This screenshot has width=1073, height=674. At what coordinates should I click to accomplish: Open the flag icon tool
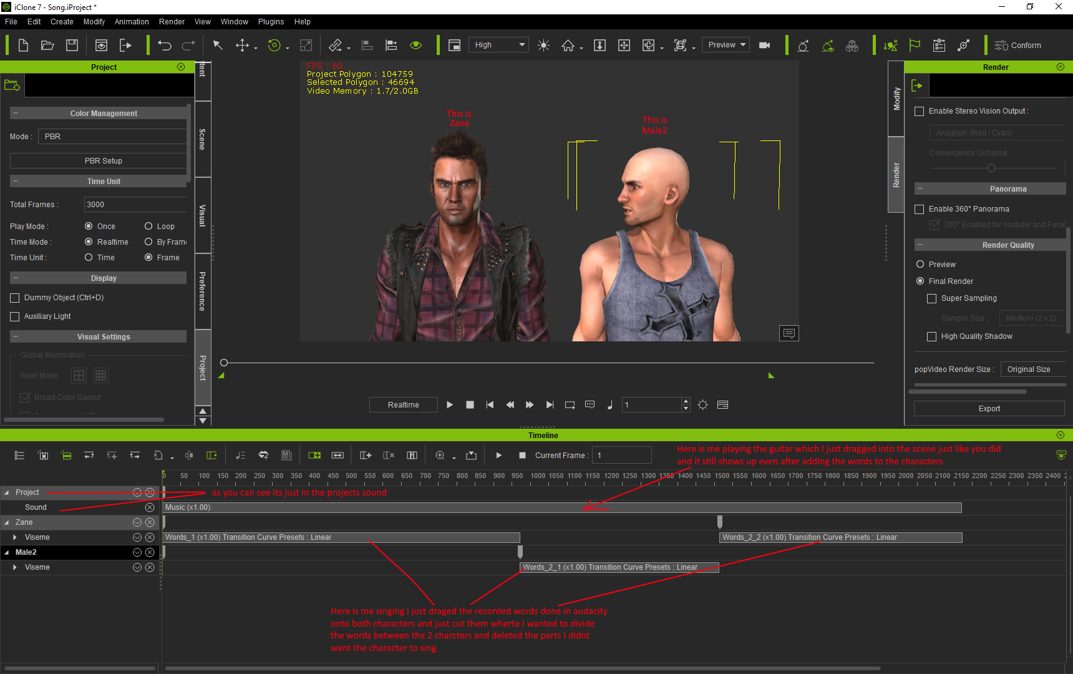(x=915, y=45)
